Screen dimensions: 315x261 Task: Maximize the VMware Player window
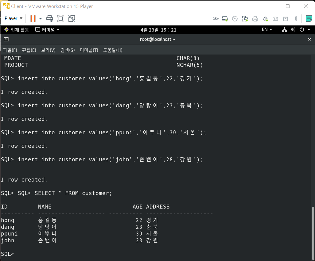pos(288,6)
